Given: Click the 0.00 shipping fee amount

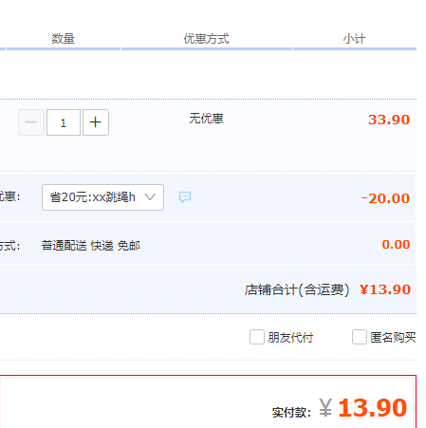Looking at the screenshot, I should pos(396,244).
